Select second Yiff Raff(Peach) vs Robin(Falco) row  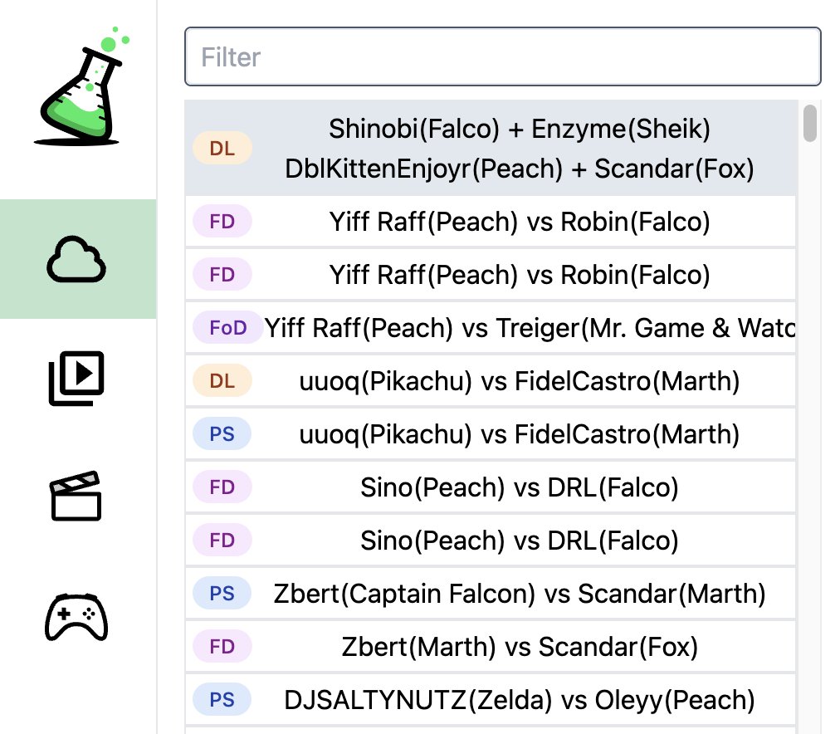click(x=491, y=274)
